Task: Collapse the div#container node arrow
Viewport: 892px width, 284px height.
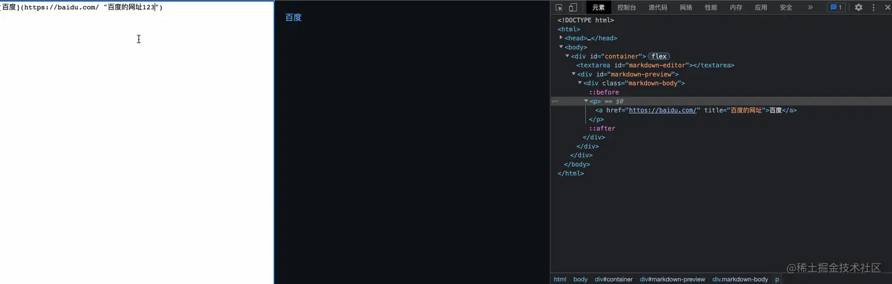Action: 568,56
